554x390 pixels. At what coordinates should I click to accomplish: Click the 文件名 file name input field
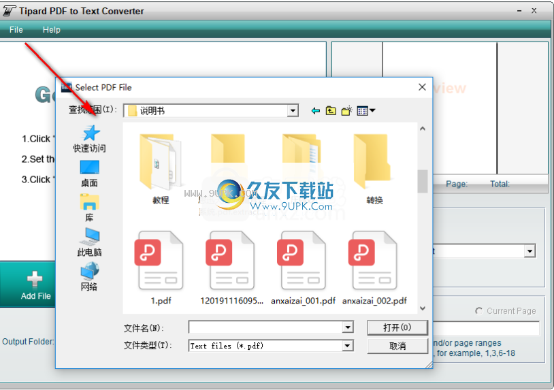coord(265,327)
